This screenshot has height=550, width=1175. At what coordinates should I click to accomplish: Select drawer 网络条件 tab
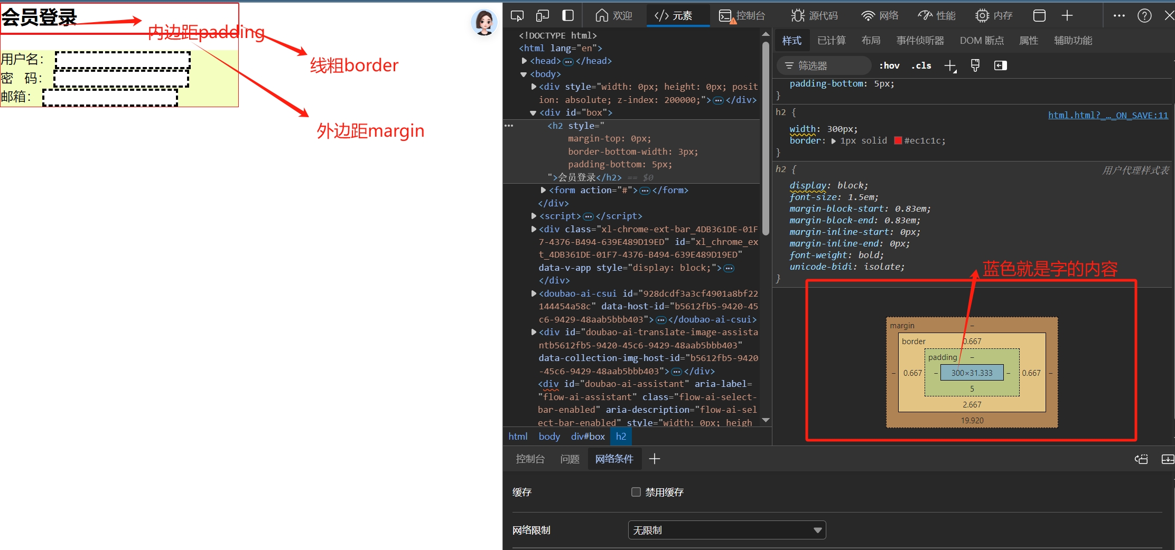614,459
